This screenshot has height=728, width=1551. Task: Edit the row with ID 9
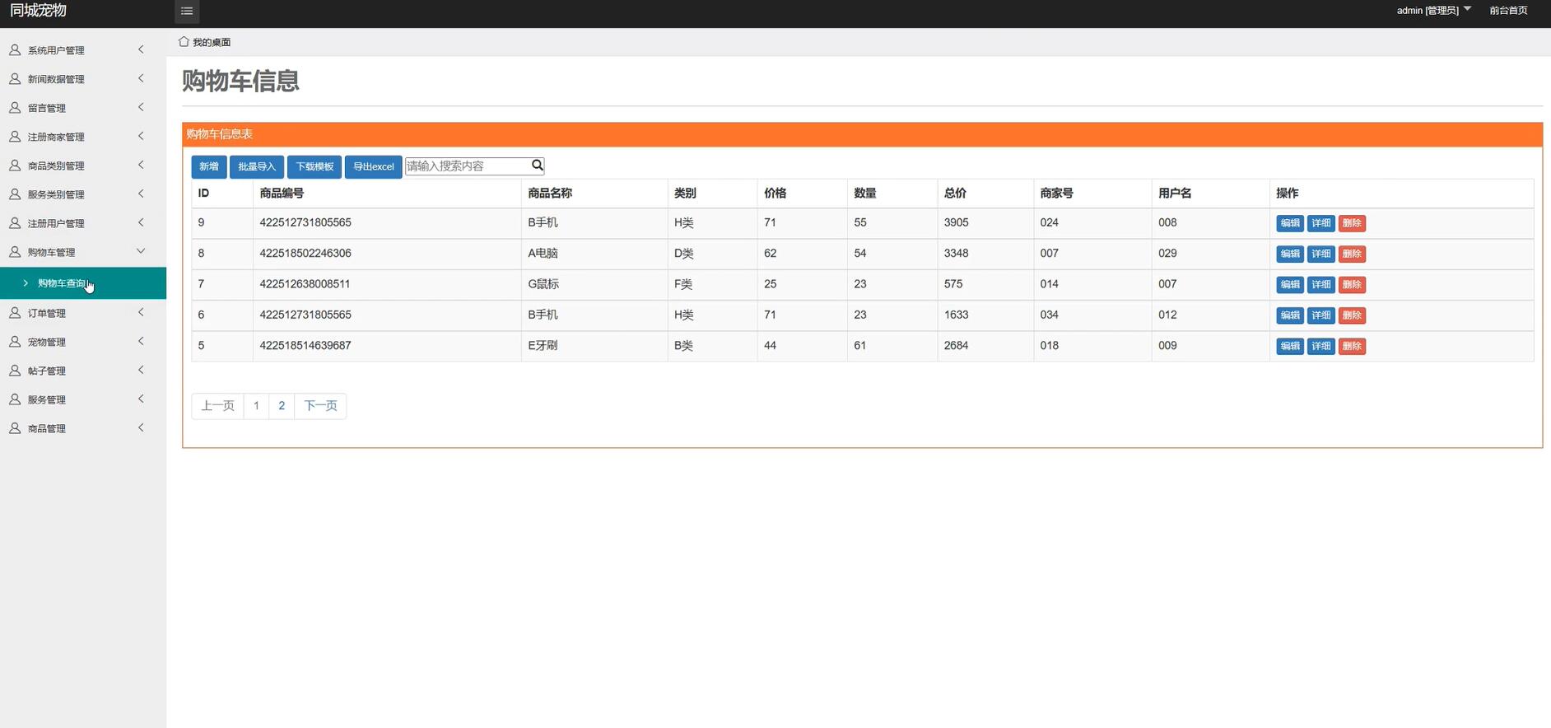1289,223
